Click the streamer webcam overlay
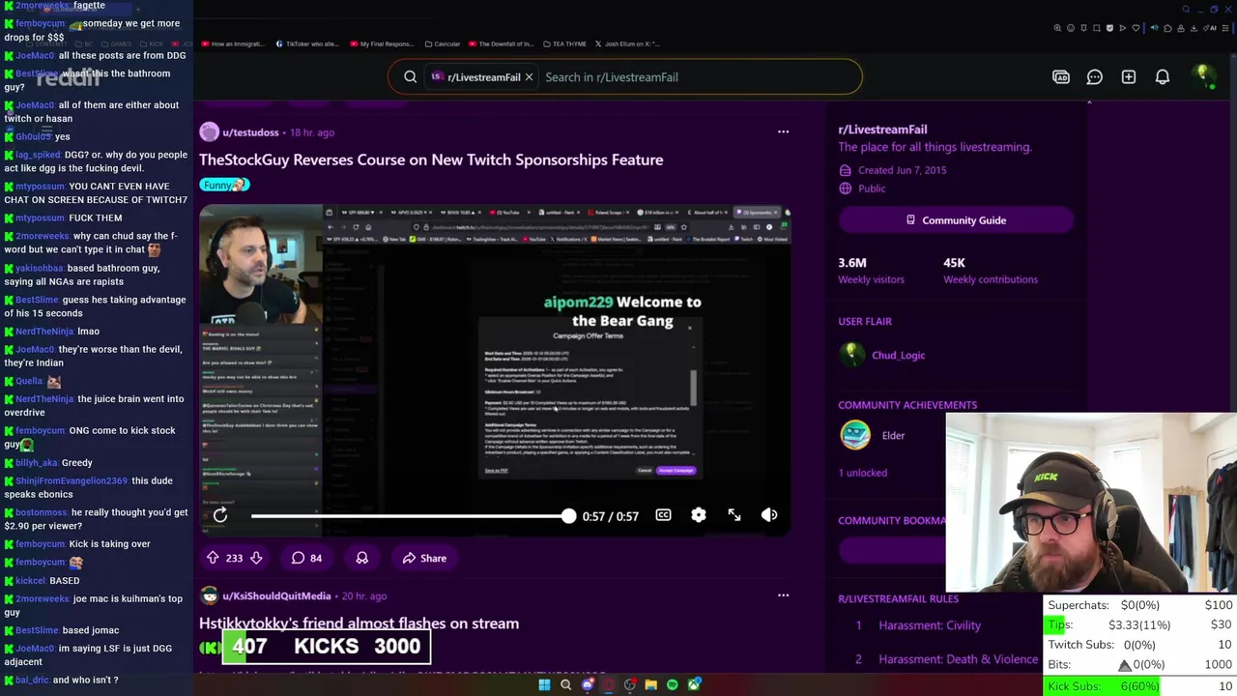Viewport: 1237px width, 696px height. click(x=1091, y=503)
